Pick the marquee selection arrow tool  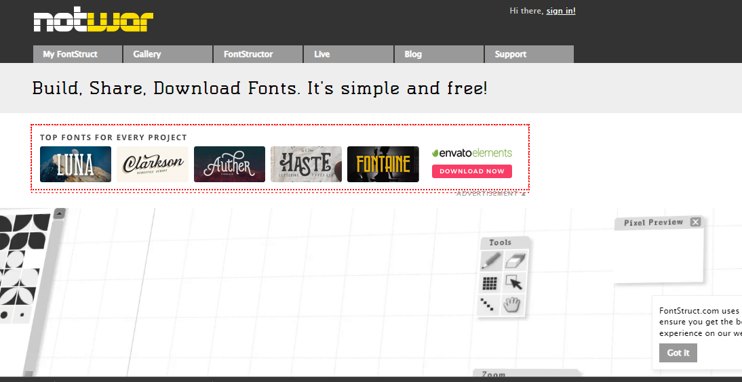tap(513, 282)
